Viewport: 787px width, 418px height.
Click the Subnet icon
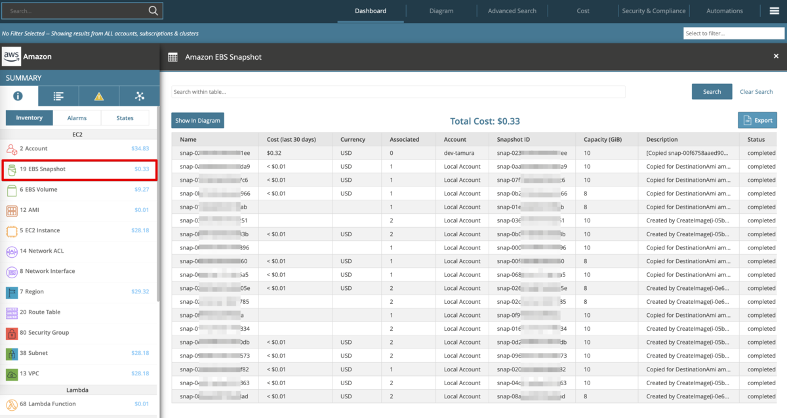click(11, 353)
